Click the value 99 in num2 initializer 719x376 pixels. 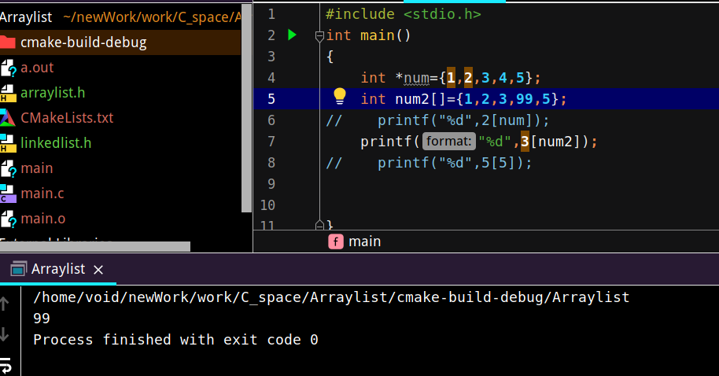click(x=524, y=99)
